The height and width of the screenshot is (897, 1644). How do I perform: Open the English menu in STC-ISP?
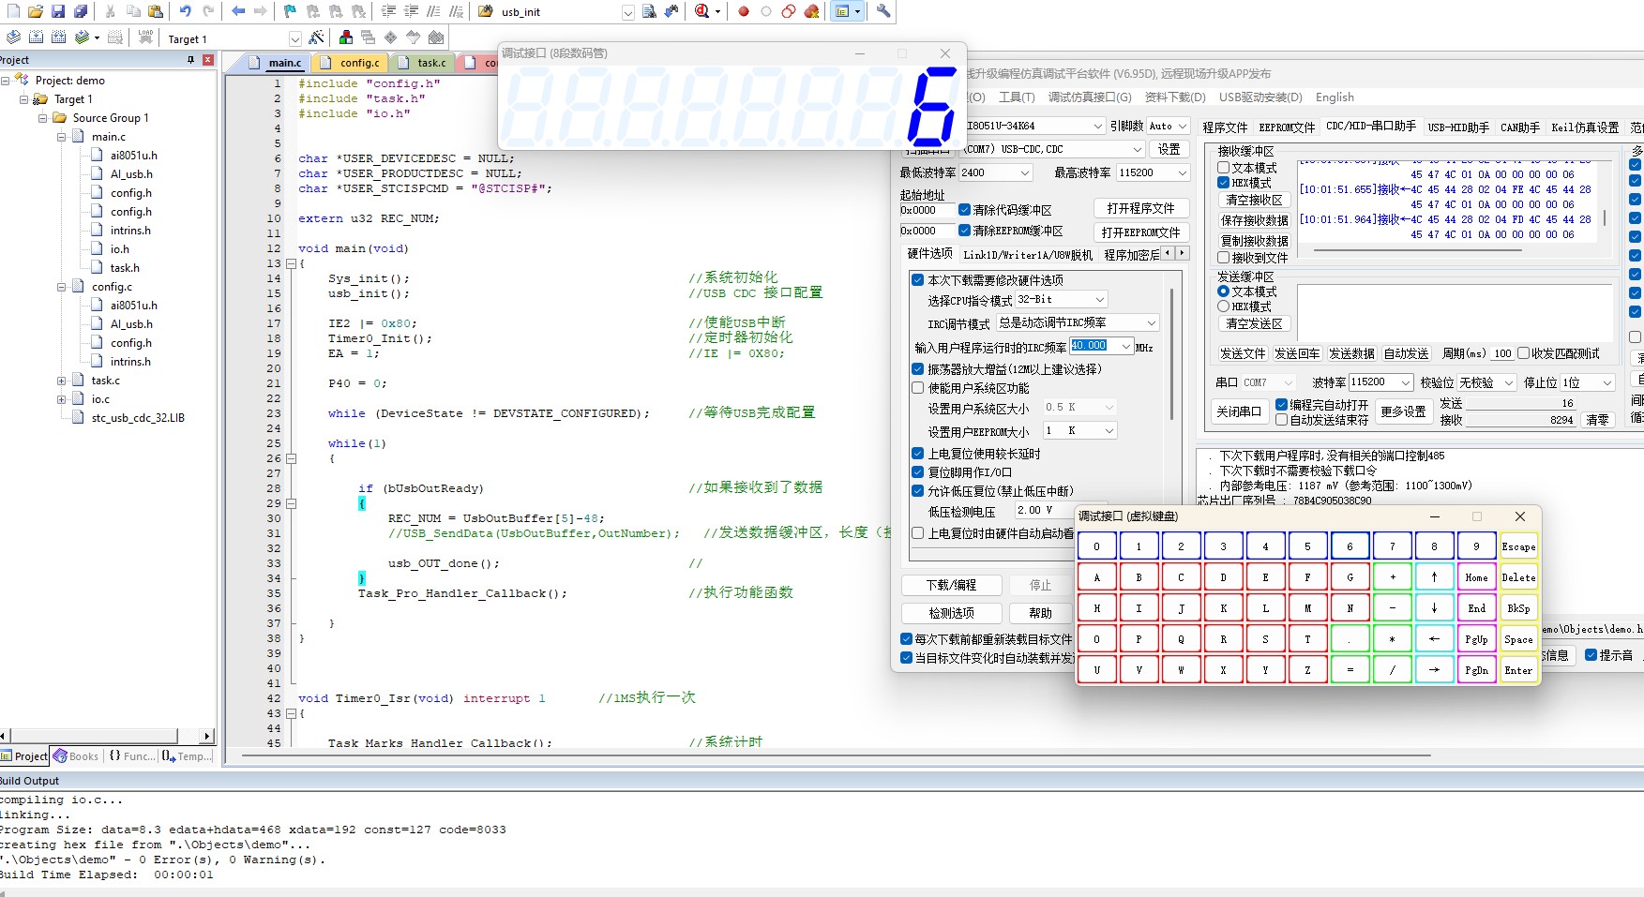(x=1335, y=97)
